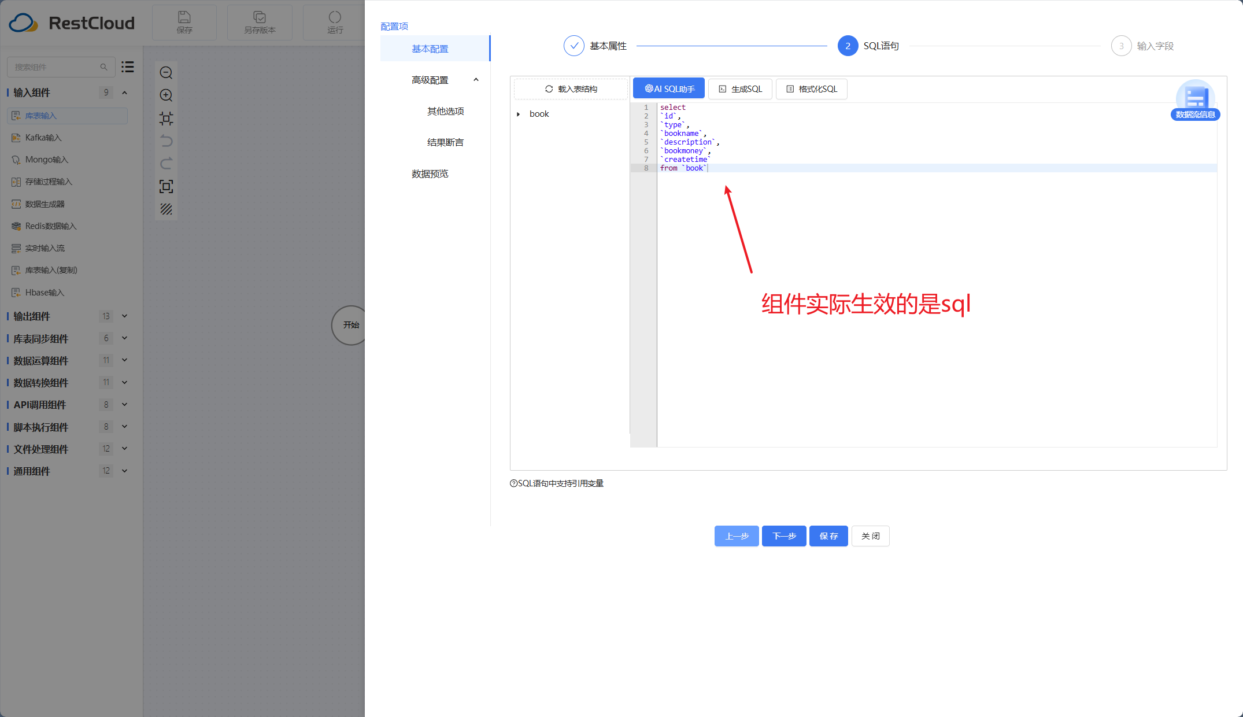Open the AI SQL助手 button
The width and height of the screenshot is (1243, 717).
669,88
